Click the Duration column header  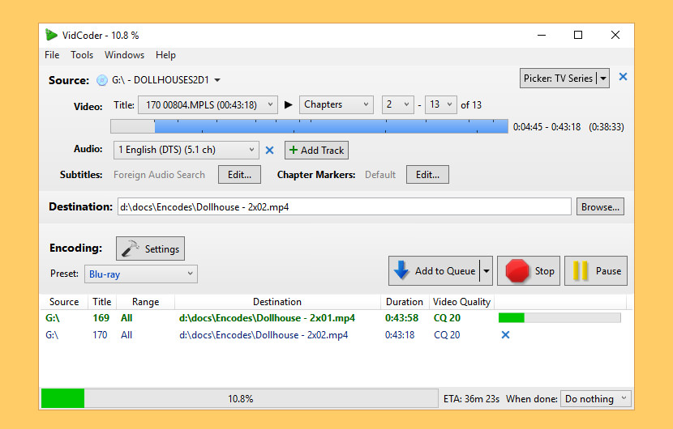(x=405, y=302)
